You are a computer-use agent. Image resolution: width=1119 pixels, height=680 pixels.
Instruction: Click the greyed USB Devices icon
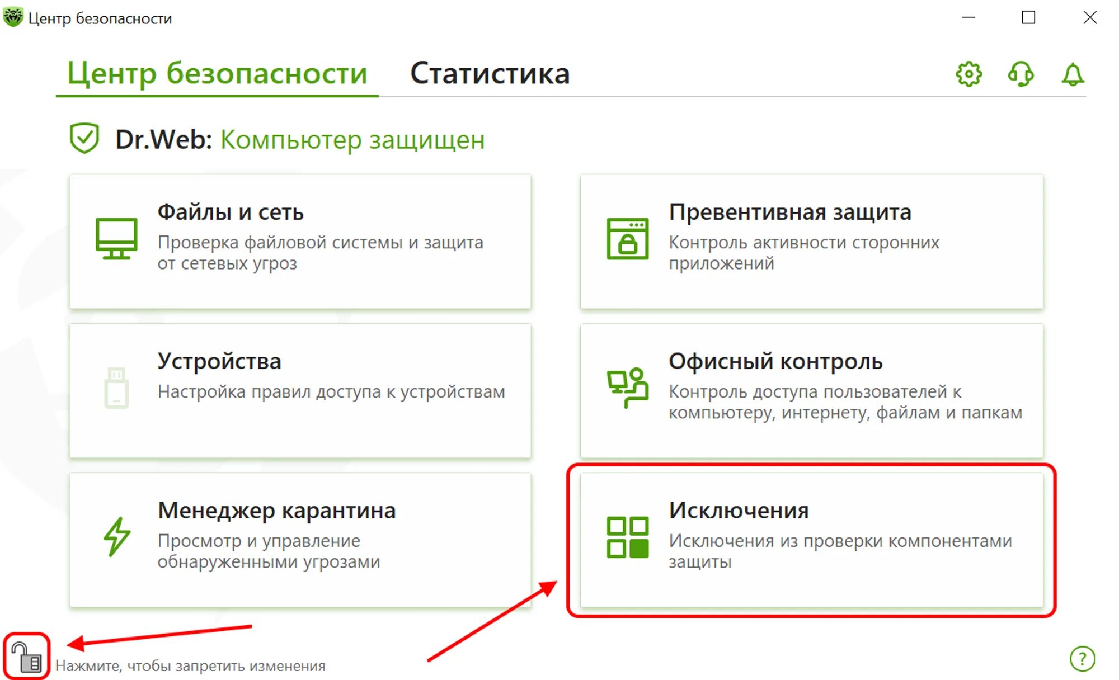coord(116,388)
